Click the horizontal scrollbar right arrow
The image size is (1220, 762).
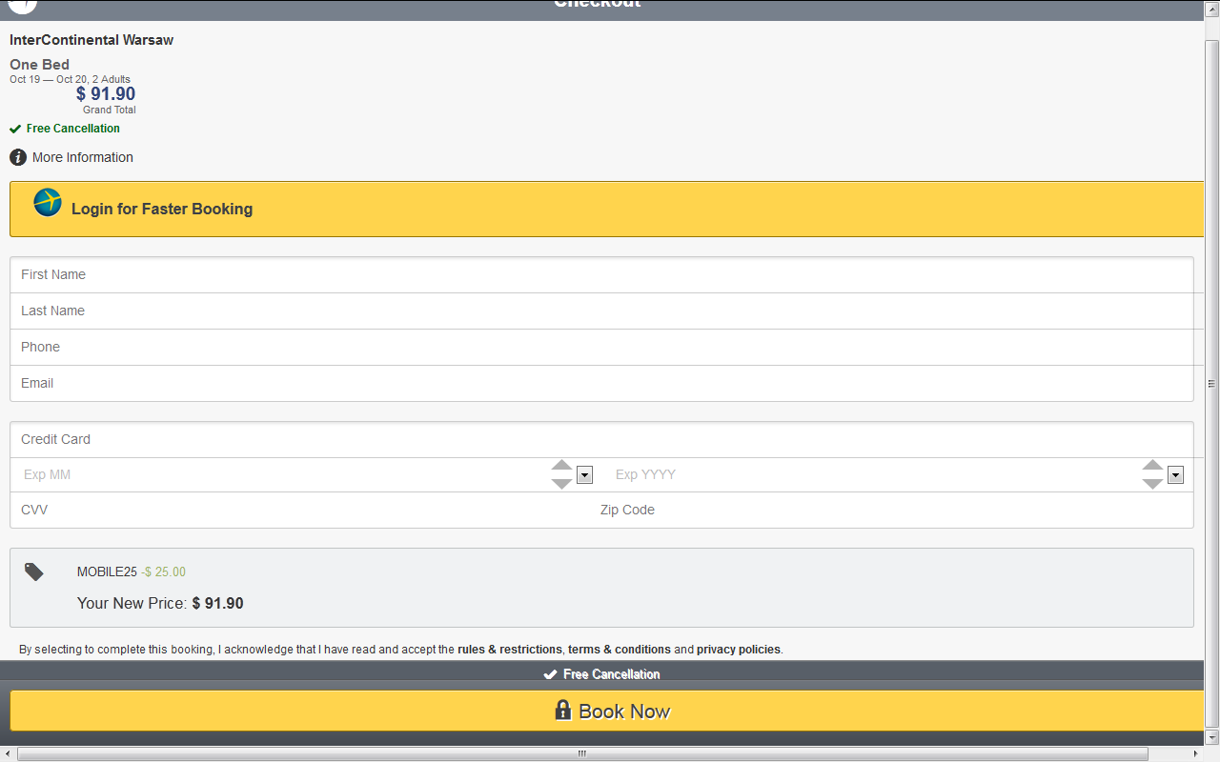tap(1197, 754)
